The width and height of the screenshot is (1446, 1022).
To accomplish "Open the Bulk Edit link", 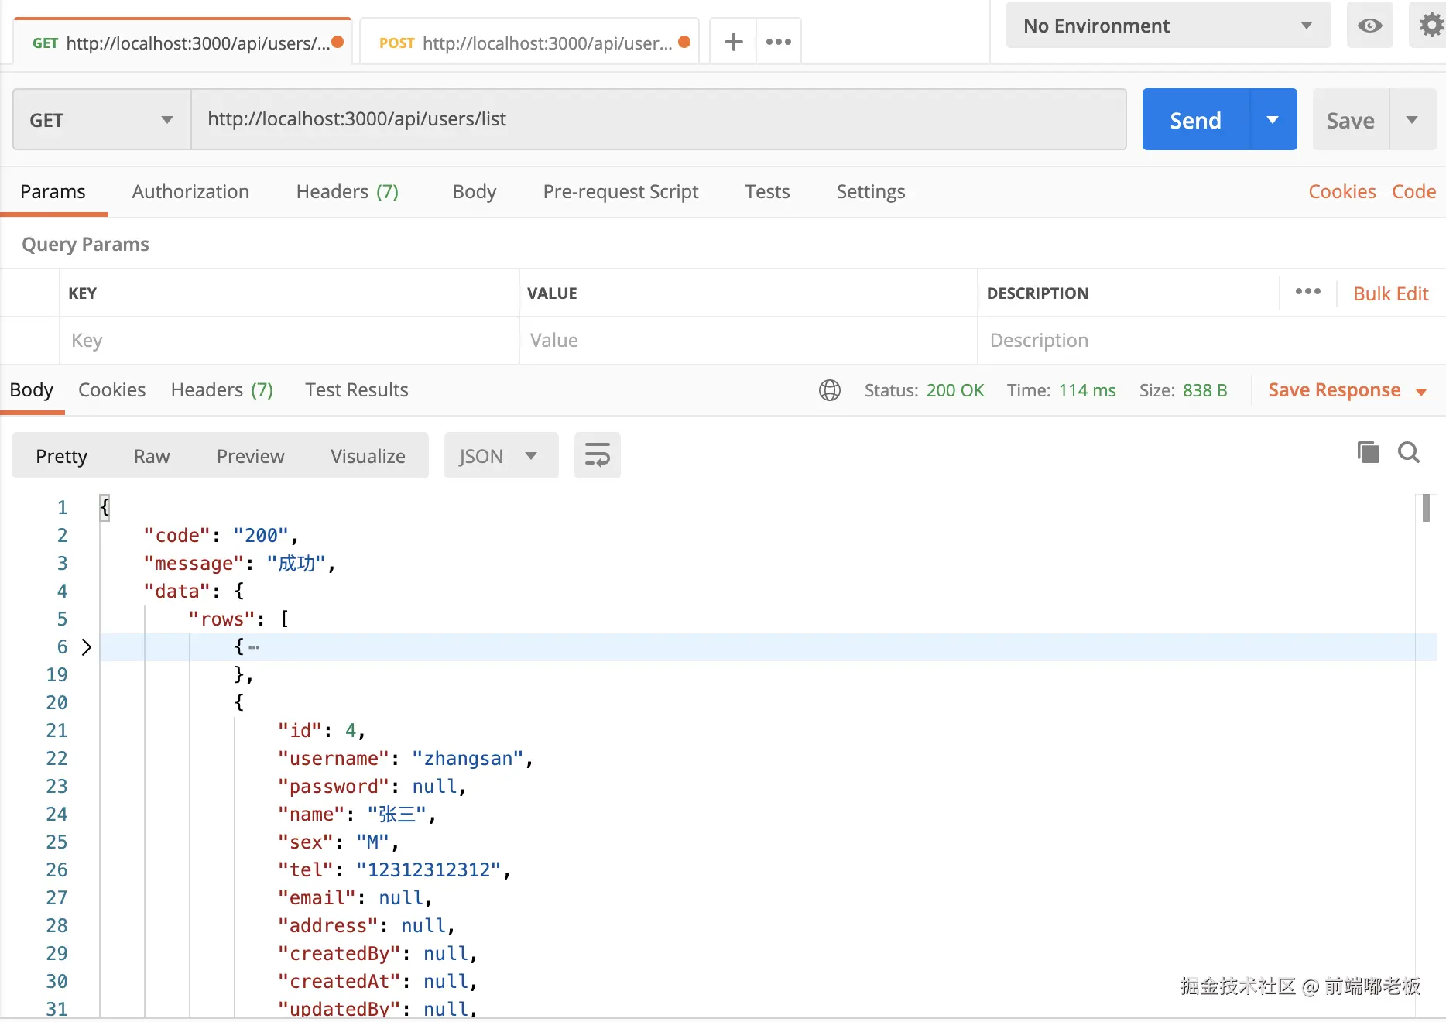I will [1390, 293].
